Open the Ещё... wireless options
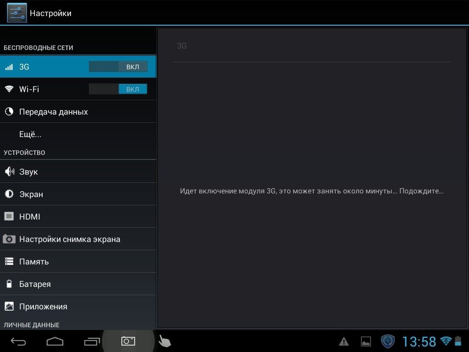Screen dimensions: 469x352 [x=30, y=134]
